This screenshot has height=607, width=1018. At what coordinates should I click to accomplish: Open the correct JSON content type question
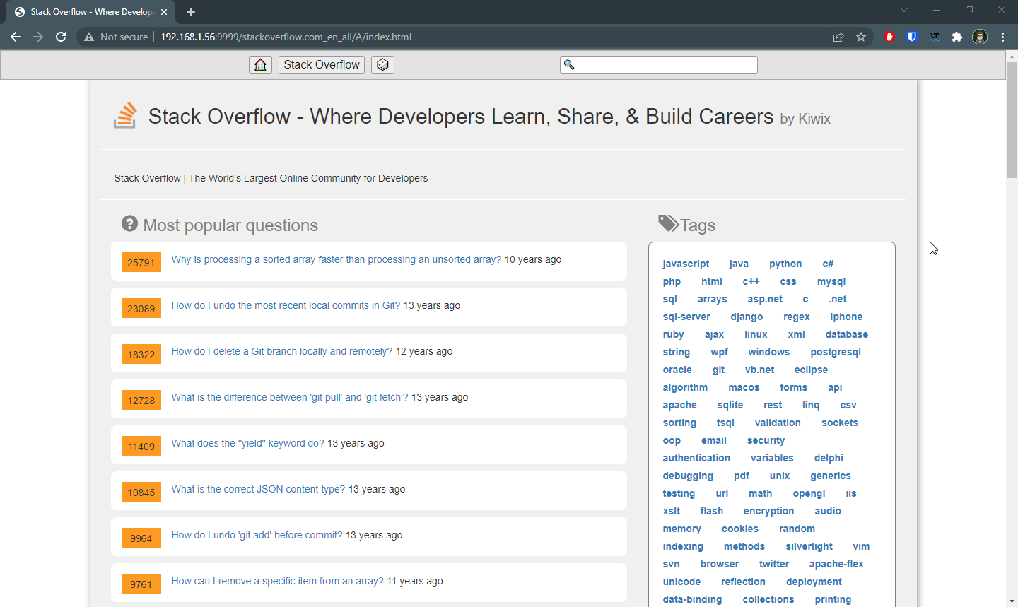(258, 489)
